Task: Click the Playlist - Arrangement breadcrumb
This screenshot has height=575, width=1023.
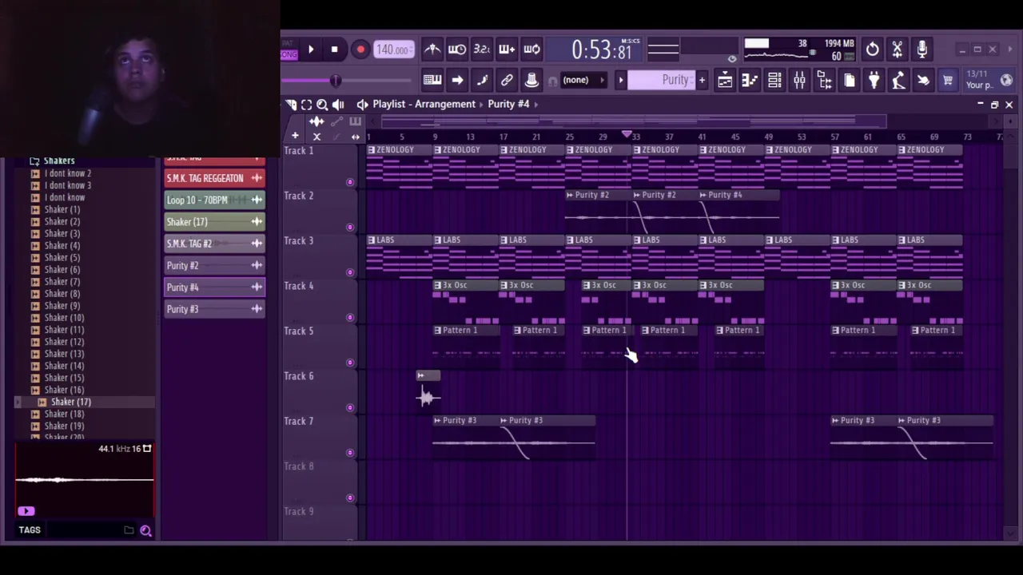Action: 424,104
